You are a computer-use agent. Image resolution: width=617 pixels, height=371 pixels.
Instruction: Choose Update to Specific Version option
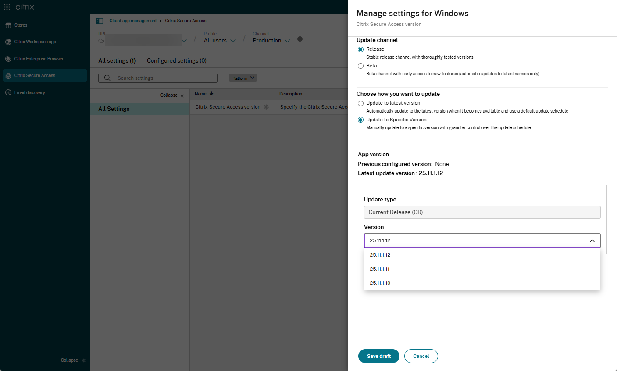click(x=360, y=120)
